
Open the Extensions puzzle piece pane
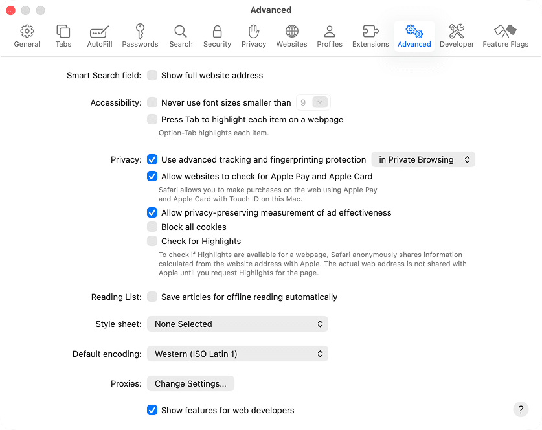coord(370,36)
